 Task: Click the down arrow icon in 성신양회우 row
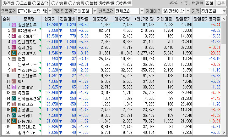pyautogui.click(x=61, y=25)
